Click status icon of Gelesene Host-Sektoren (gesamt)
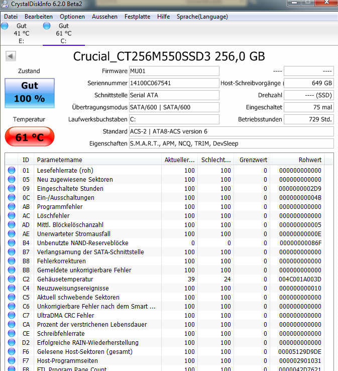 tap(12, 351)
